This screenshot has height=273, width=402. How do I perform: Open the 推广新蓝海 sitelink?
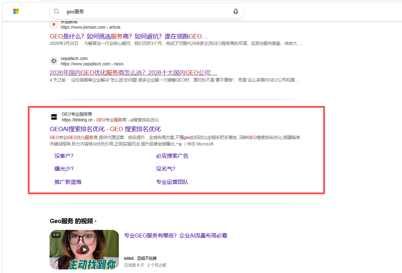pyautogui.click(x=68, y=182)
